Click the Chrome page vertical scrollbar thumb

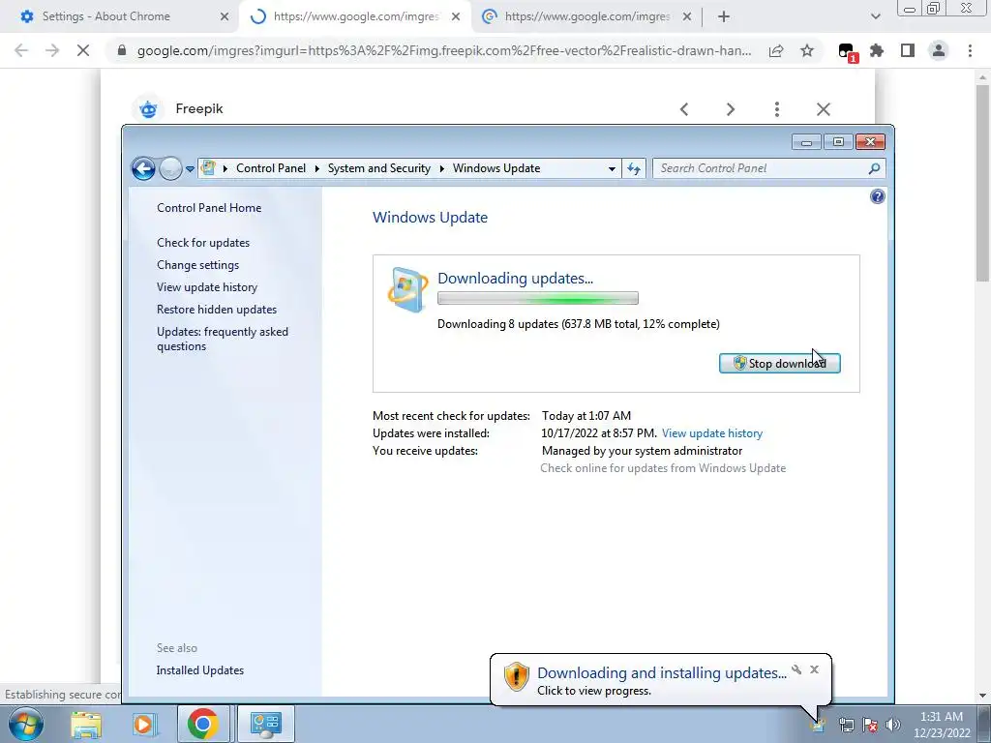coord(982,183)
